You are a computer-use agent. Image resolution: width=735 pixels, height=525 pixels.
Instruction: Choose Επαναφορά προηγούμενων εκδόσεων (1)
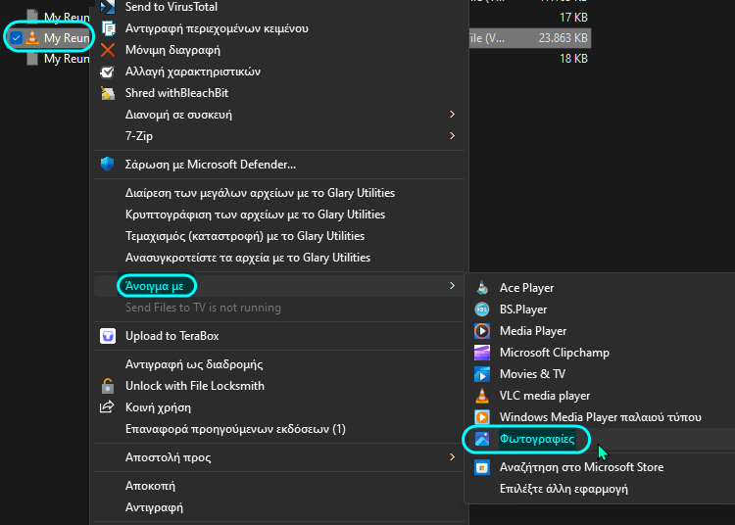click(279, 429)
